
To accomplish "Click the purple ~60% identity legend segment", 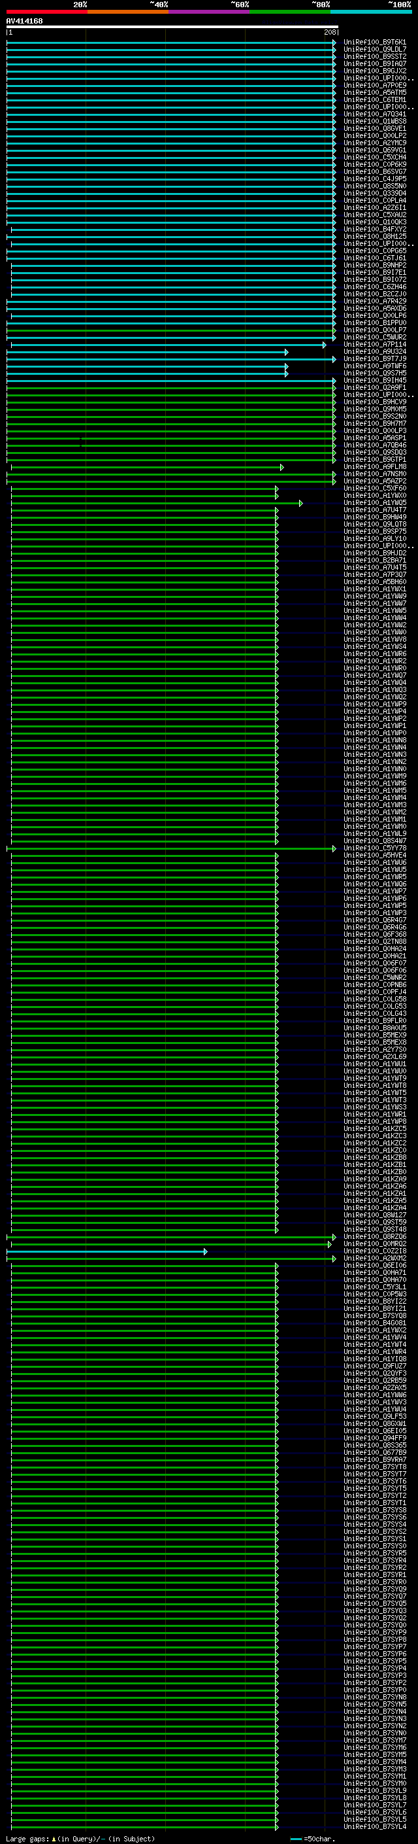I will 208,12.
